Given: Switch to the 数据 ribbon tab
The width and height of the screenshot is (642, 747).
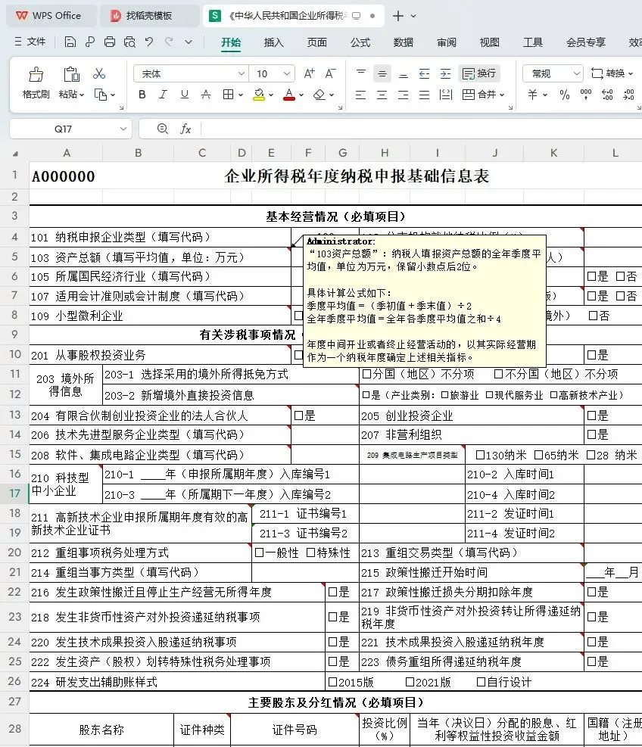Looking at the screenshot, I should [404, 42].
